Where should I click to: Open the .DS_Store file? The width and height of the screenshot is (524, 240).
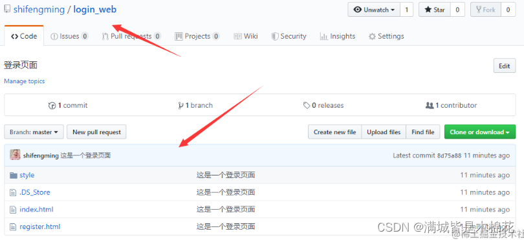pyautogui.click(x=35, y=192)
